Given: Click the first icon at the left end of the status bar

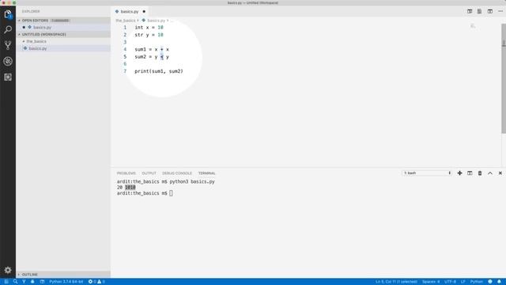Looking at the screenshot, I should point(6,282).
